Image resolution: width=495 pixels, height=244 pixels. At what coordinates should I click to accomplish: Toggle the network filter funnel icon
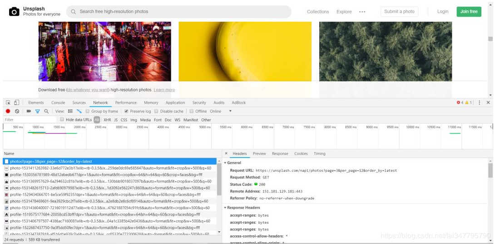pyautogui.click(x=38, y=111)
